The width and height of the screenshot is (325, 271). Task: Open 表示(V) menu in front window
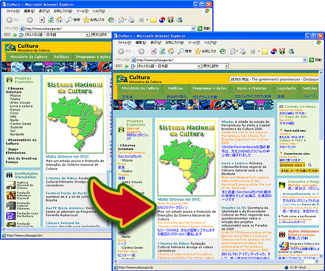coord(155,42)
